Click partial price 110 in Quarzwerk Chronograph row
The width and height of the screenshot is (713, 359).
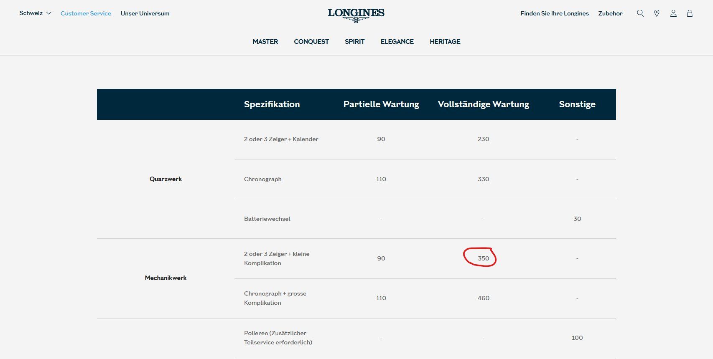(381, 179)
